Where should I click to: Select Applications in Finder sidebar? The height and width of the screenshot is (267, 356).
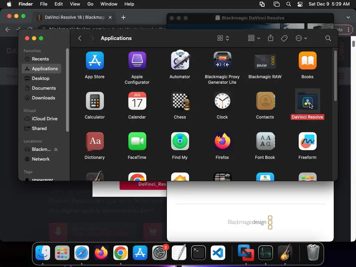point(41,68)
